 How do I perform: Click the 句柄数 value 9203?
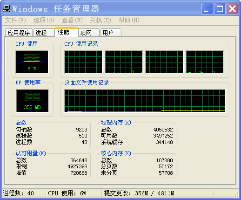pyautogui.click(x=81, y=130)
